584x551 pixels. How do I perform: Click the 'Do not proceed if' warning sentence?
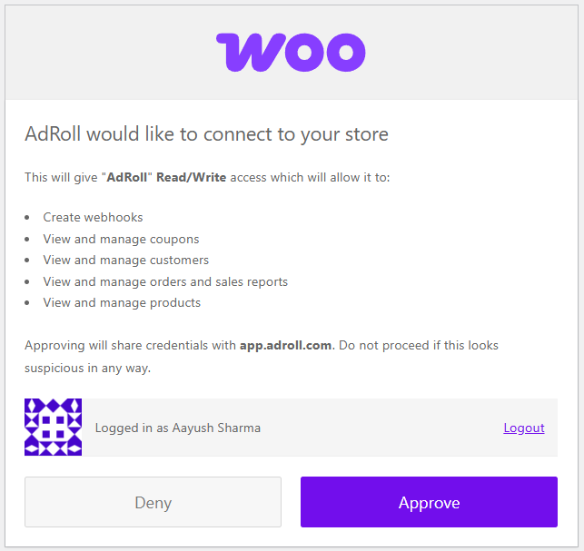point(420,346)
